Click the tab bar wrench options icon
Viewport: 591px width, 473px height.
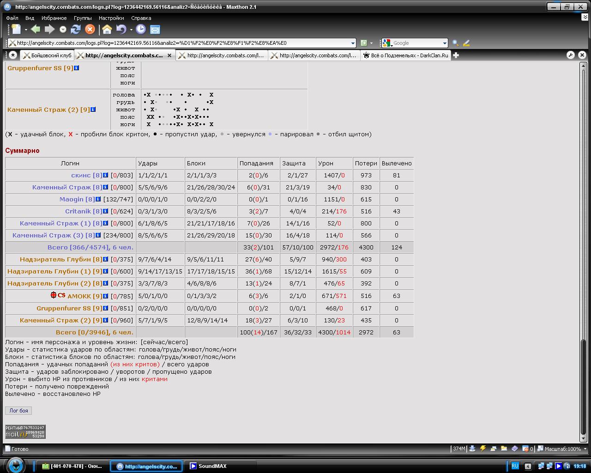[x=571, y=55]
